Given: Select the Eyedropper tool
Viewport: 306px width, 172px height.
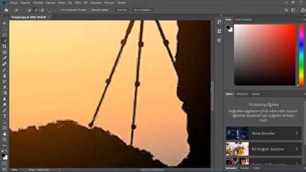Looking at the screenshot, I should click(4, 58).
